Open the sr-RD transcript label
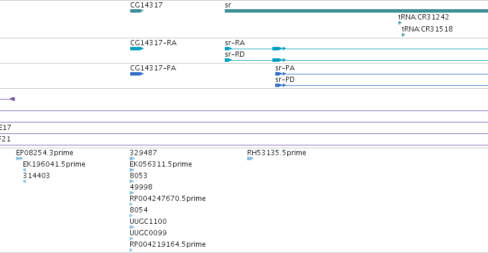Viewport: 488px width, 253px height. (235, 54)
